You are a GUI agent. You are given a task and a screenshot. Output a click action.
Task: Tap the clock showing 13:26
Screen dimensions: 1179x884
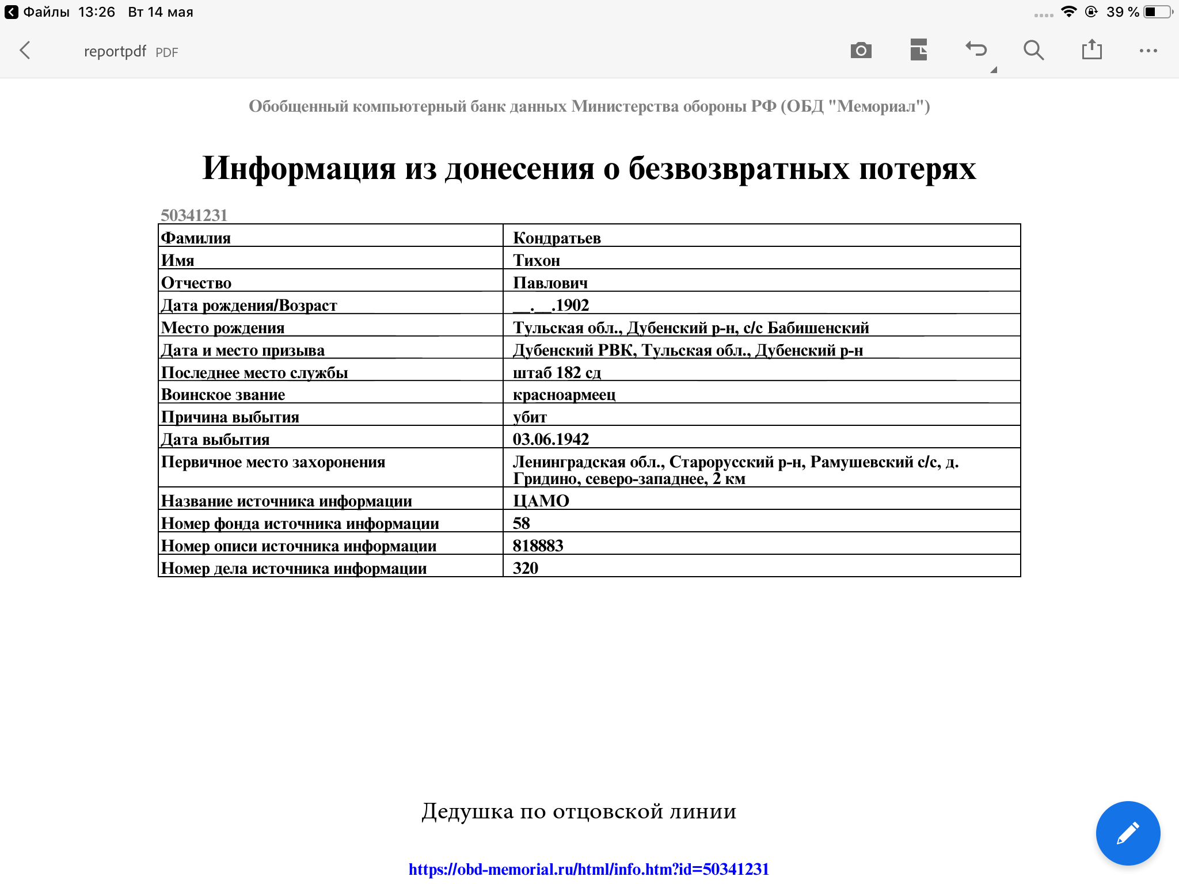[97, 12]
